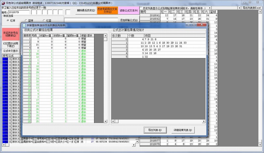Sort by 保留/滤杀 column header
Viewport: 264px width, 153px height.
tap(86, 35)
